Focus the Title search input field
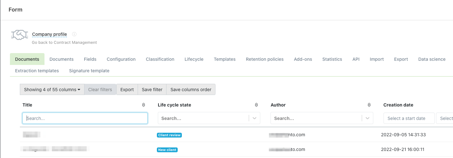This screenshot has height=158, width=453. (x=85, y=118)
